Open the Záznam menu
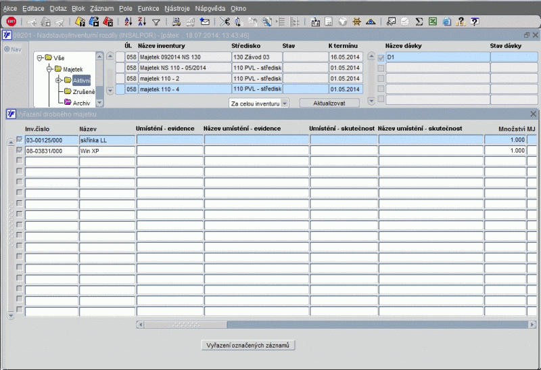Screen dimensions: 541x370 point(102,8)
